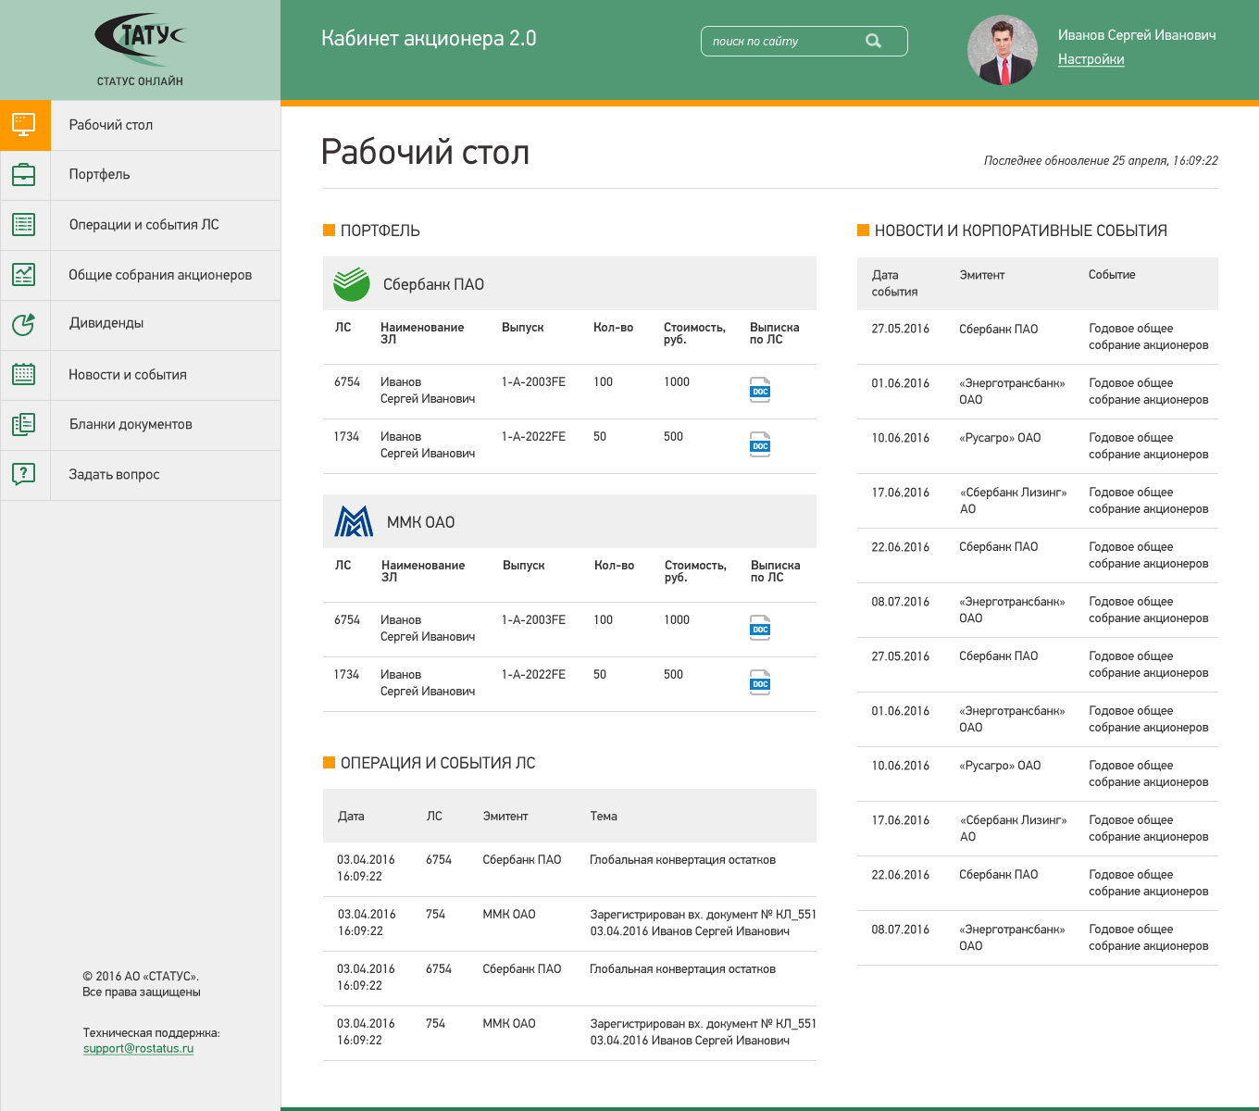Click Стоимость, руб. header in Сбербанк table

[x=694, y=333]
